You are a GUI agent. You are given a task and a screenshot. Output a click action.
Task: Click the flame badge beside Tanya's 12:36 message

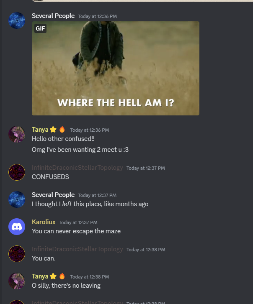[62, 129]
